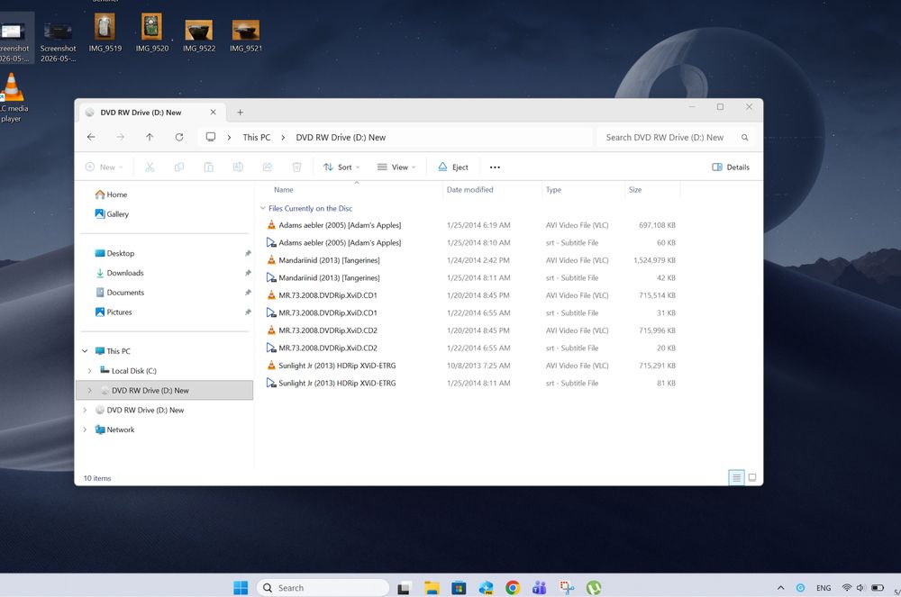Collapse the This PC tree node
The image size is (901, 597).
[x=85, y=351]
